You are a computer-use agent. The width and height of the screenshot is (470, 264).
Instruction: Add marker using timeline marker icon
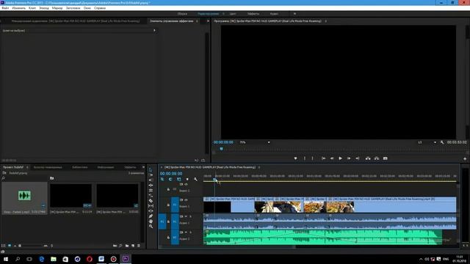(187, 179)
